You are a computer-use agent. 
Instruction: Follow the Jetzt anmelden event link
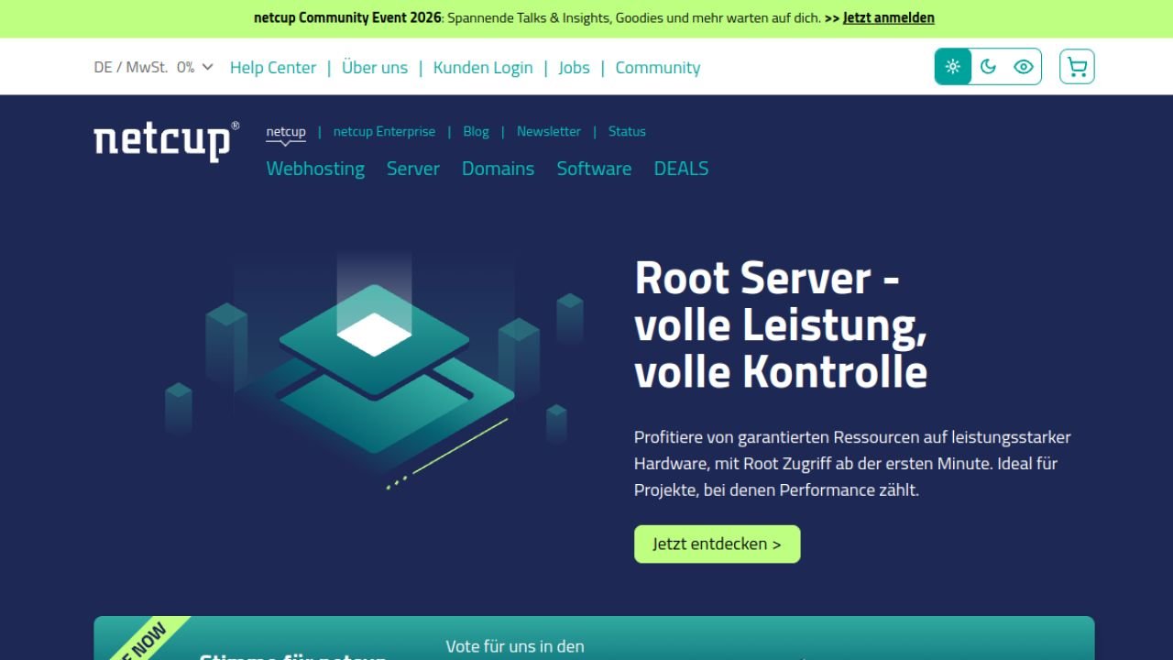(x=889, y=18)
